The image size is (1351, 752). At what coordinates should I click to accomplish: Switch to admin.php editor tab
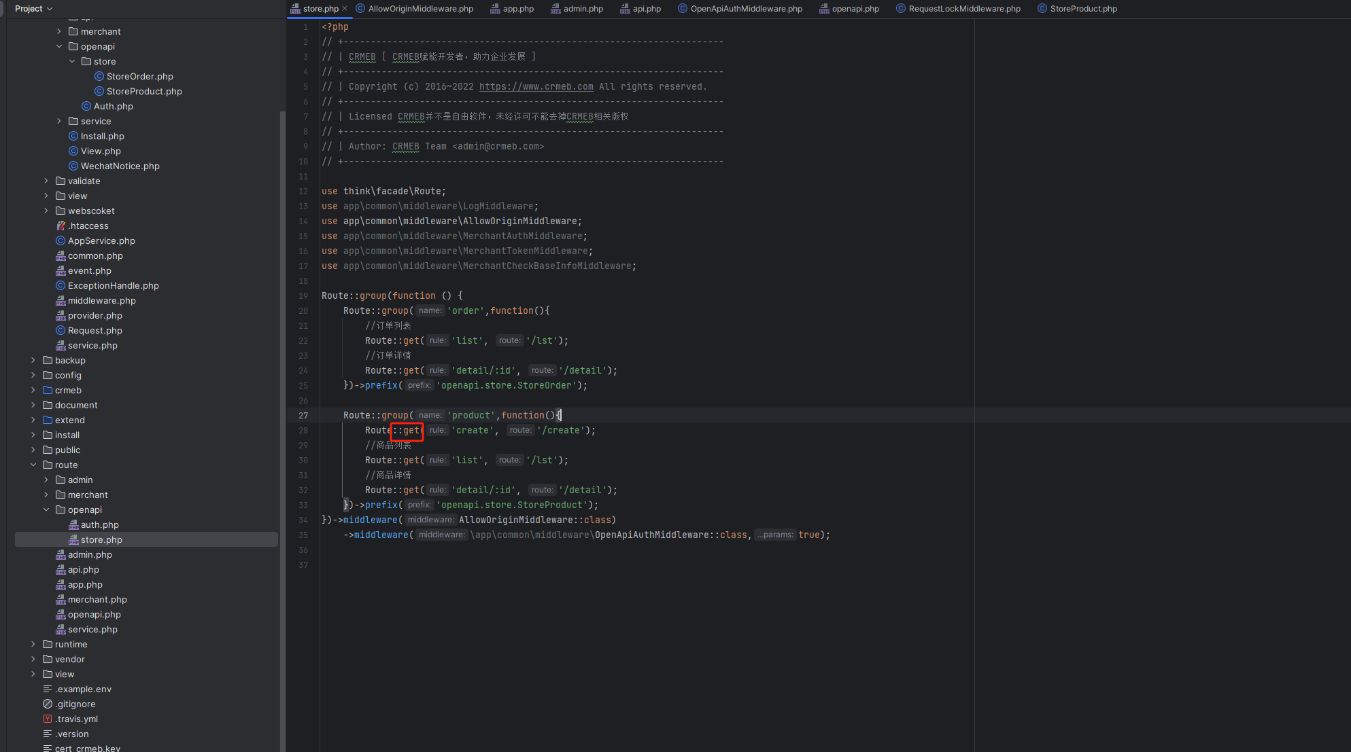tap(577, 9)
